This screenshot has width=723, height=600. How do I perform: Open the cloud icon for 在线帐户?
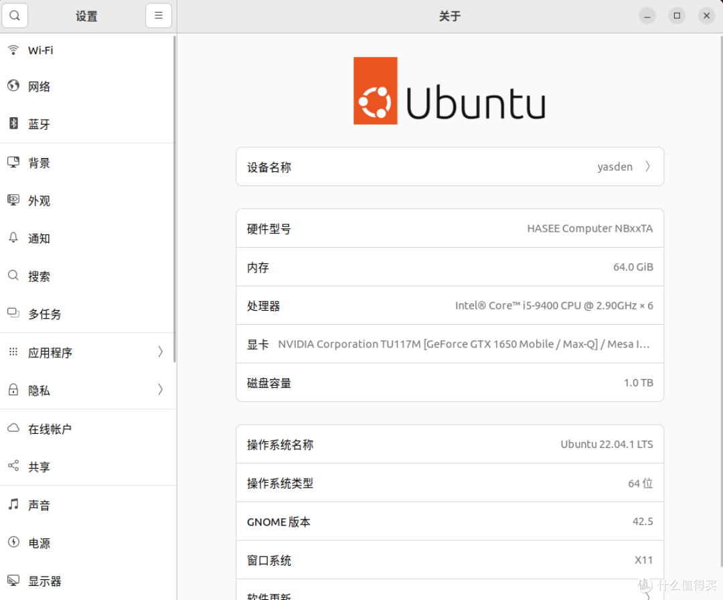[13, 429]
